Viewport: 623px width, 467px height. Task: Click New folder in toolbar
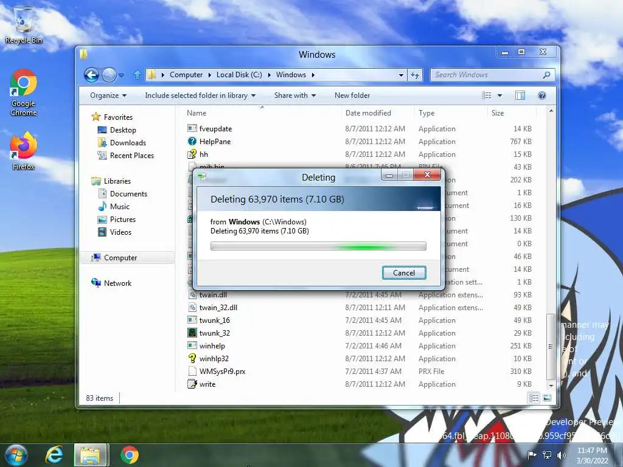pyautogui.click(x=352, y=95)
